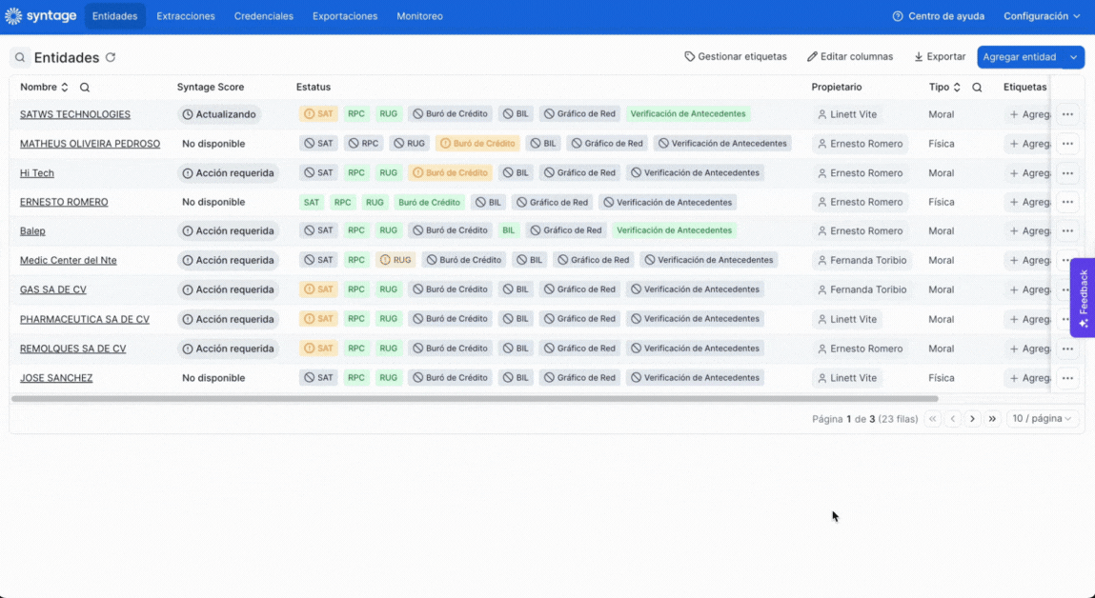Click Buró de Crédito warning for Hi Tech
Image resolution: width=1095 pixels, height=598 pixels.
[451, 172]
